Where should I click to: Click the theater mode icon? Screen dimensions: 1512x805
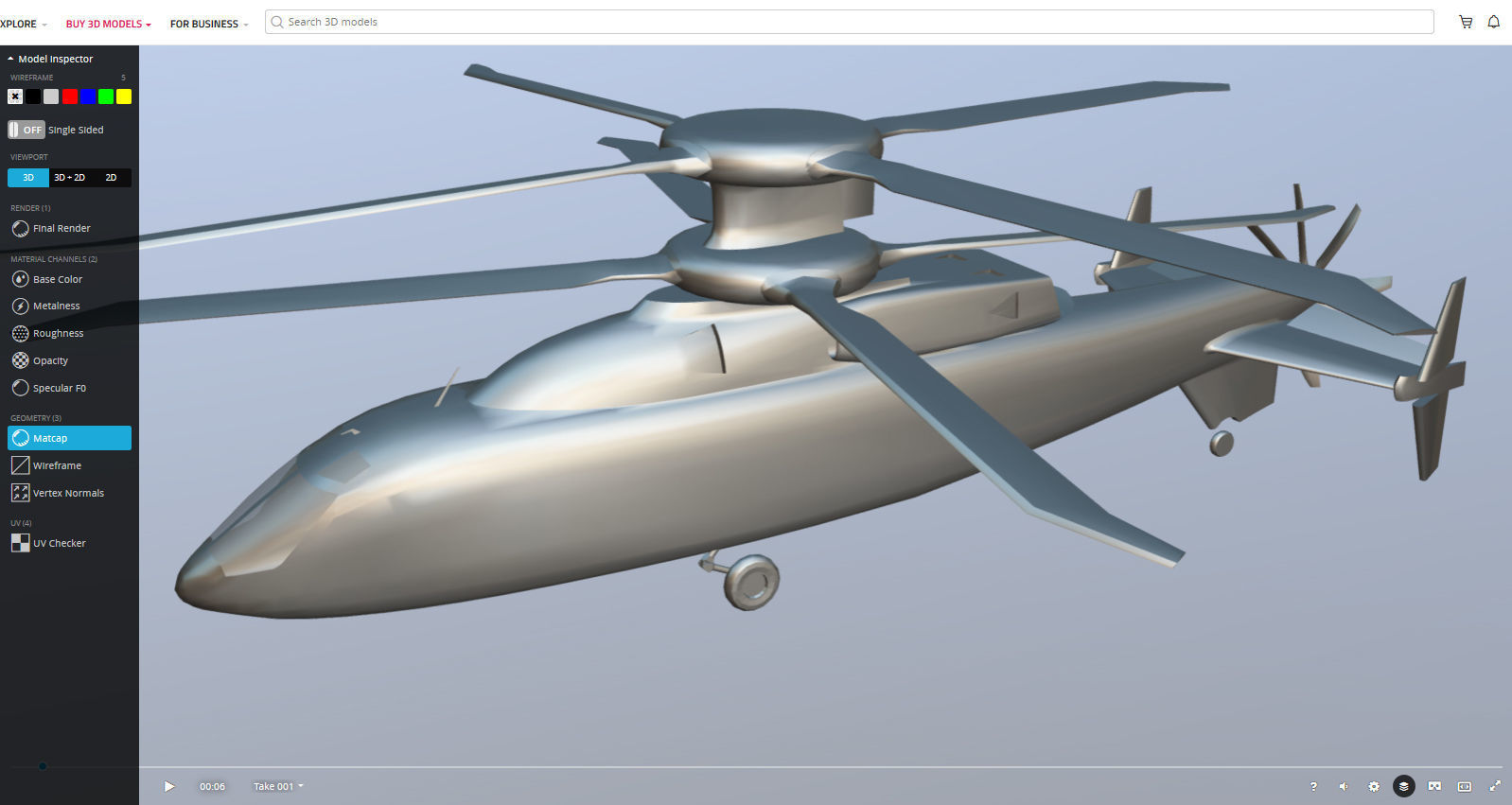pyautogui.click(x=1465, y=786)
